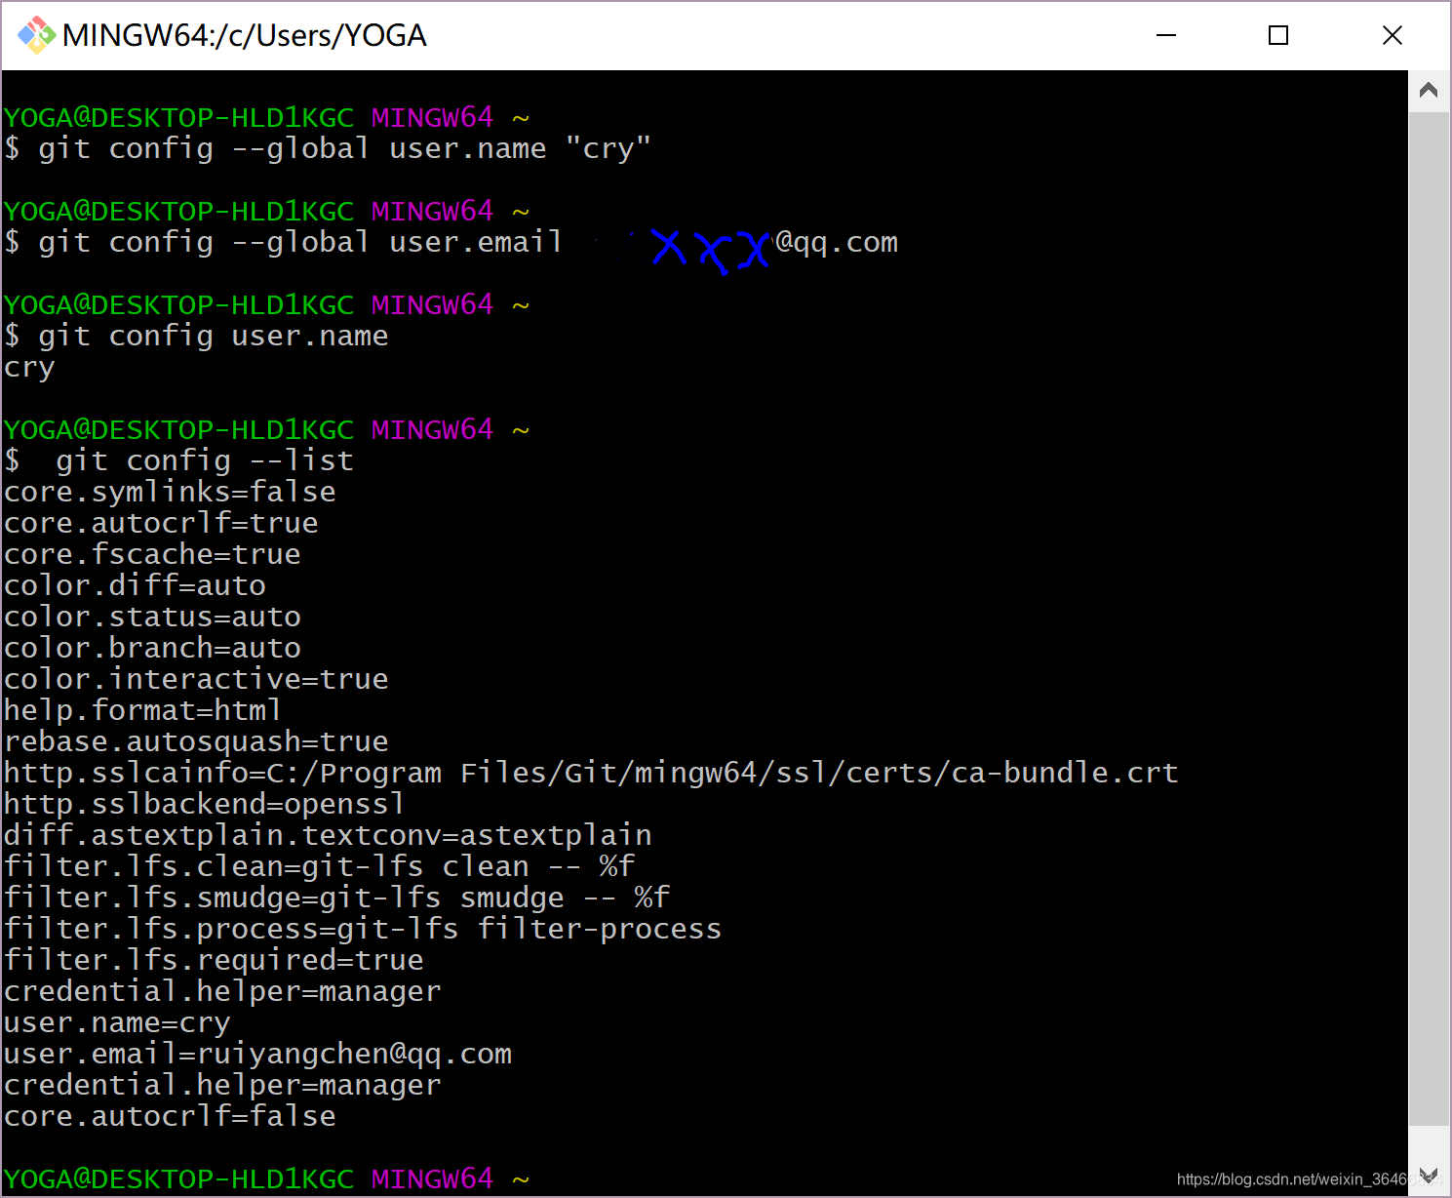
Task: Click the git config --global user.email command
Action: point(451,243)
